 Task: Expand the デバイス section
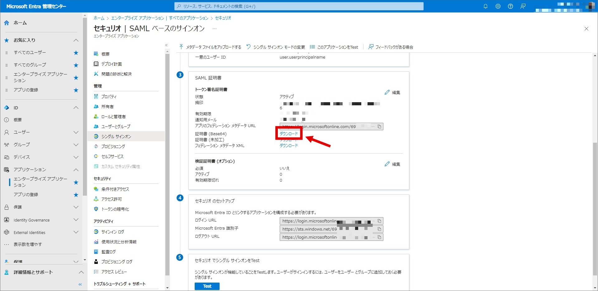[76, 157]
